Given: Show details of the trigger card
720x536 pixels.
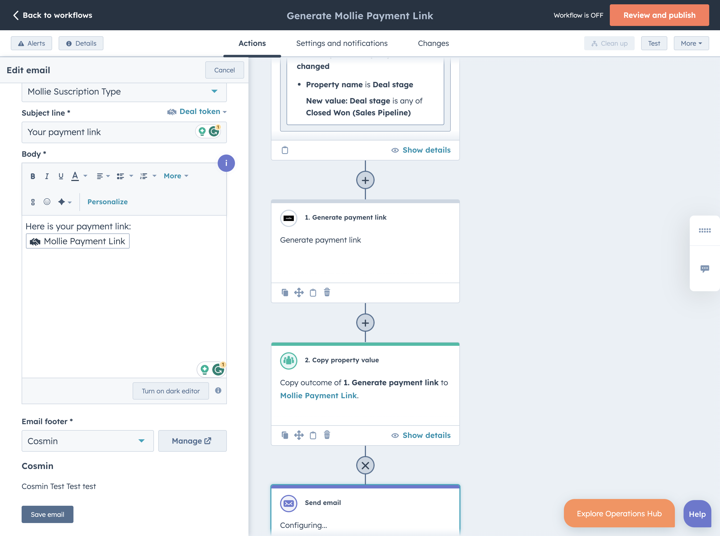Looking at the screenshot, I should point(421,150).
